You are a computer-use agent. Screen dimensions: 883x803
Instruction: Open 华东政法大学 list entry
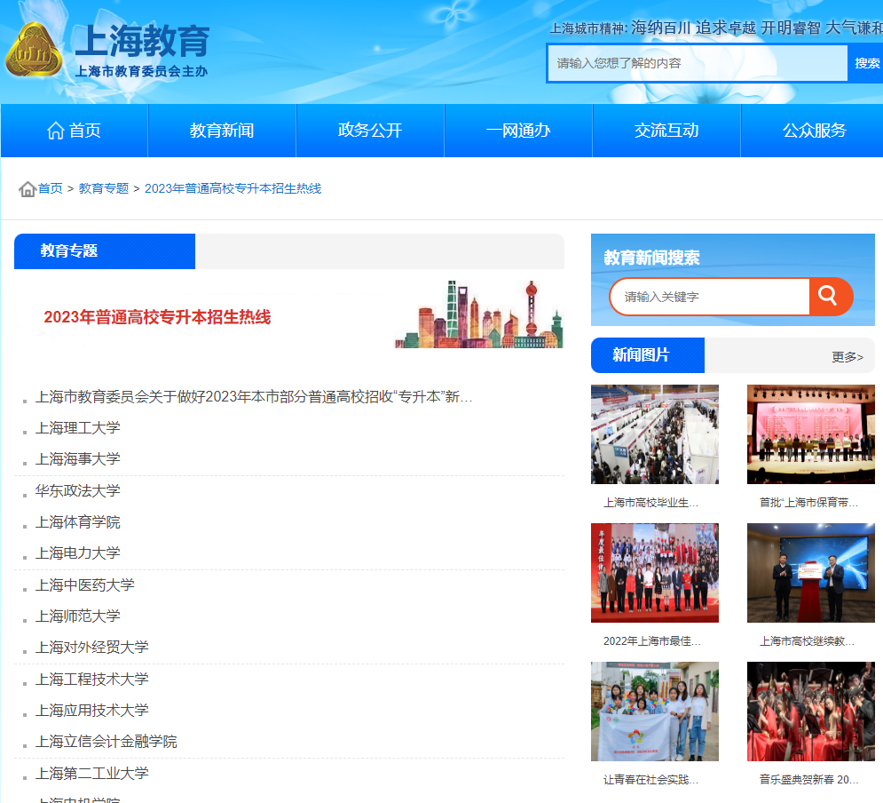[78, 491]
